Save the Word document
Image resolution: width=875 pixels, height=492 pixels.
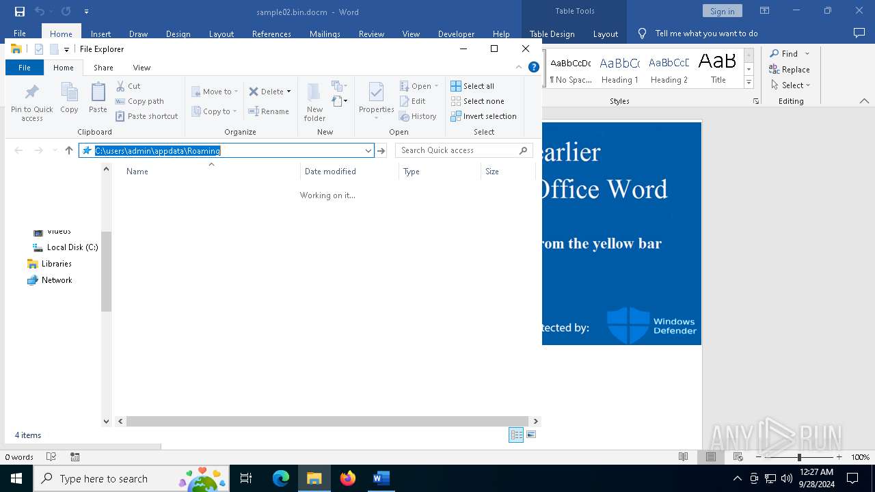click(20, 11)
